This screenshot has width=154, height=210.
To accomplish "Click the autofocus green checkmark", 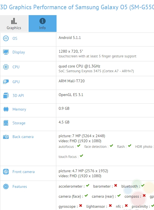I will click(79, 146).
